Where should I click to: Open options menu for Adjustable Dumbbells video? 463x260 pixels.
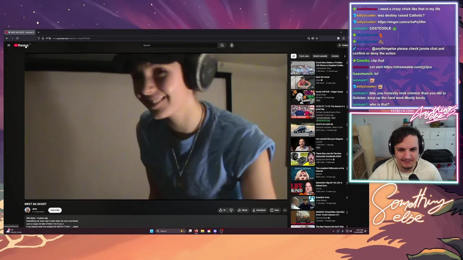347,154
